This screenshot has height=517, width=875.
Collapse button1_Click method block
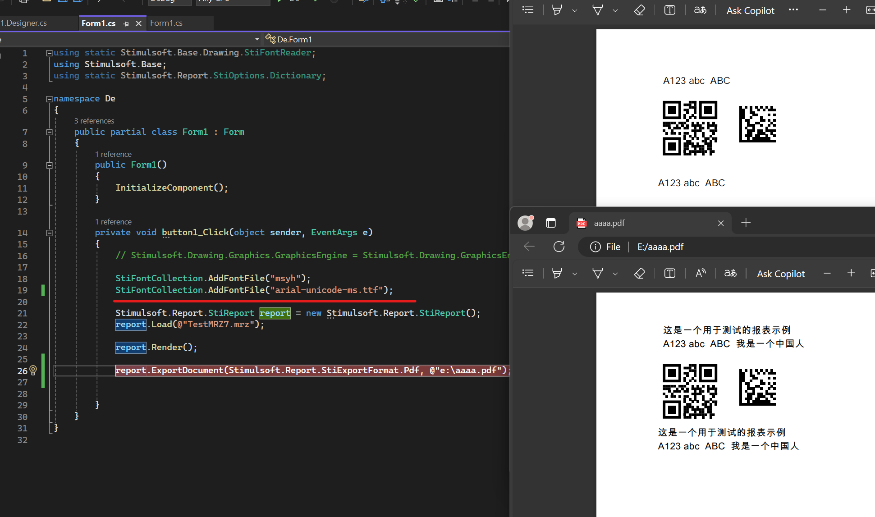coord(50,233)
